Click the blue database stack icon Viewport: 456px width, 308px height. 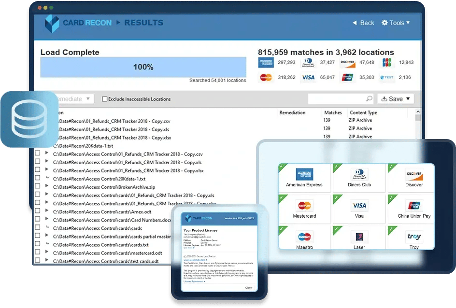pos(29,119)
